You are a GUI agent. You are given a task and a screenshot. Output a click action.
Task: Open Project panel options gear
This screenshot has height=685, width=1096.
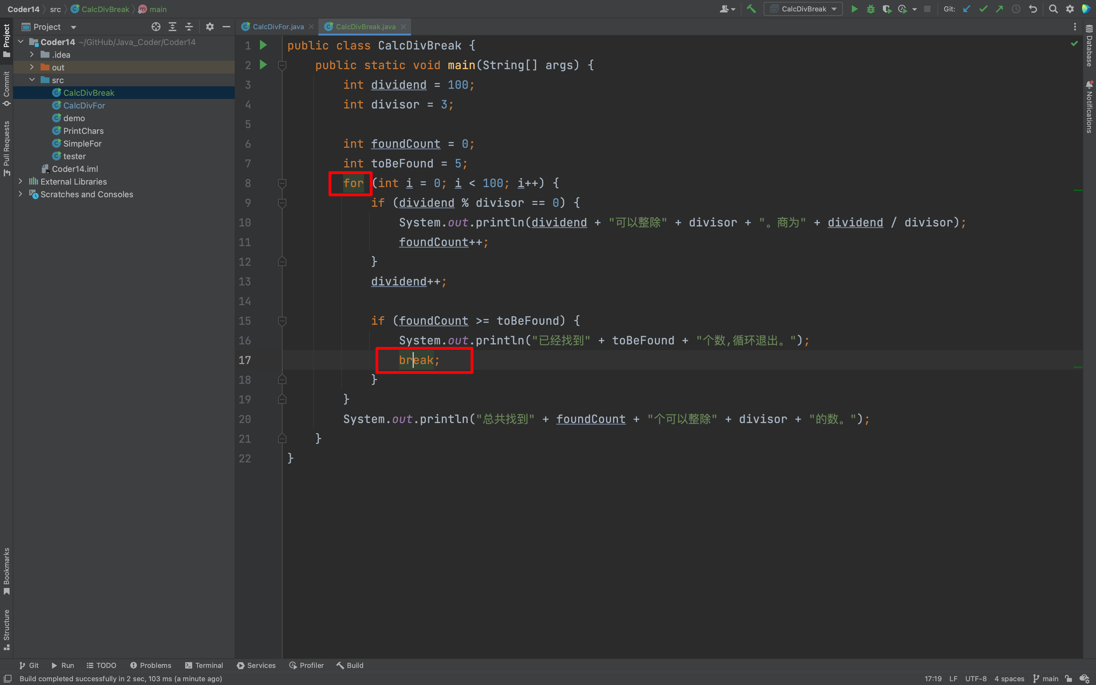(210, 27)
